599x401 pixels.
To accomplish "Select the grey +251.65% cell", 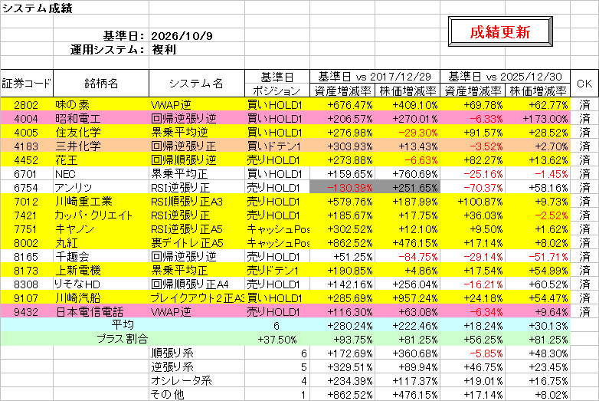I will tap(408, 188).
